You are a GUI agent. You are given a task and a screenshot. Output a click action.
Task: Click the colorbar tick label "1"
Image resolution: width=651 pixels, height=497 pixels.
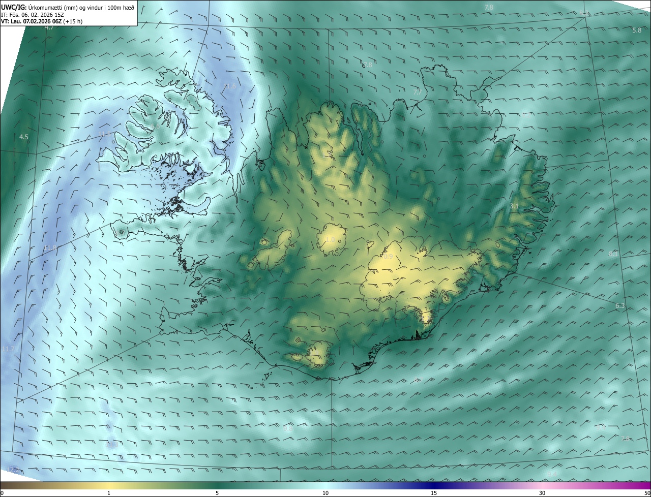(109, 493)
